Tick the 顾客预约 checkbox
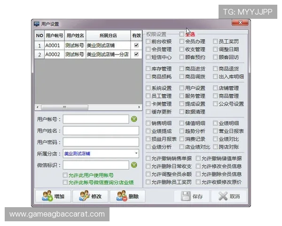Image resolution: width=282 pixels, height=226 pixels. click(181, 57)
